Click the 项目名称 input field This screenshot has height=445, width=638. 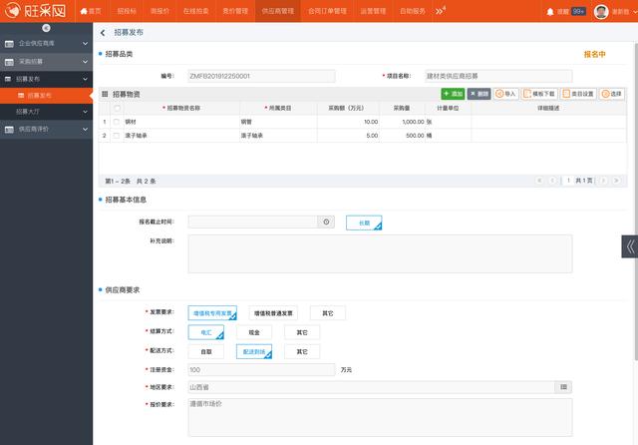(x=498, y=76)
